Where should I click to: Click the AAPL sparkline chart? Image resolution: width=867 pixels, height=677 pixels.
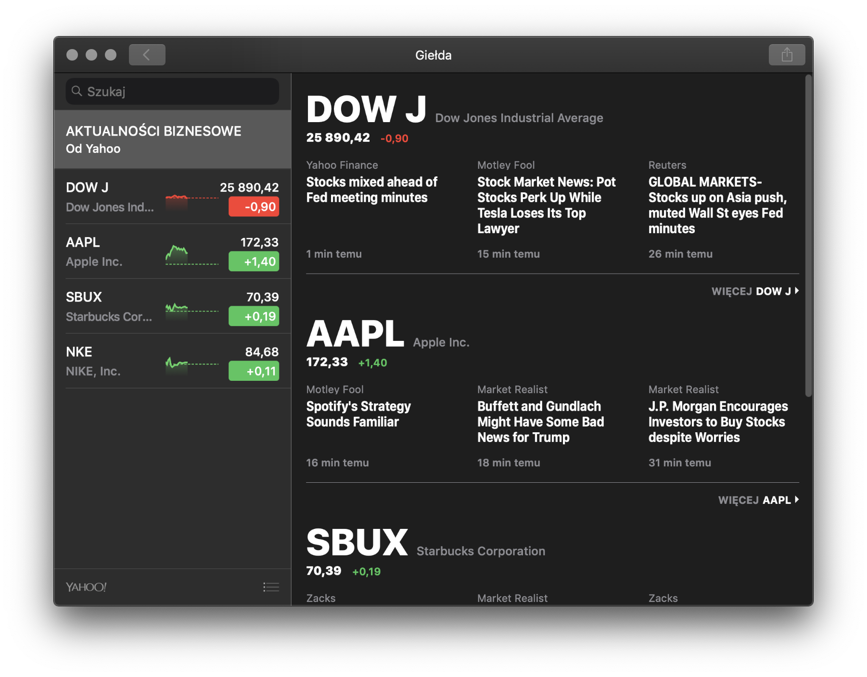click(192, 255)
